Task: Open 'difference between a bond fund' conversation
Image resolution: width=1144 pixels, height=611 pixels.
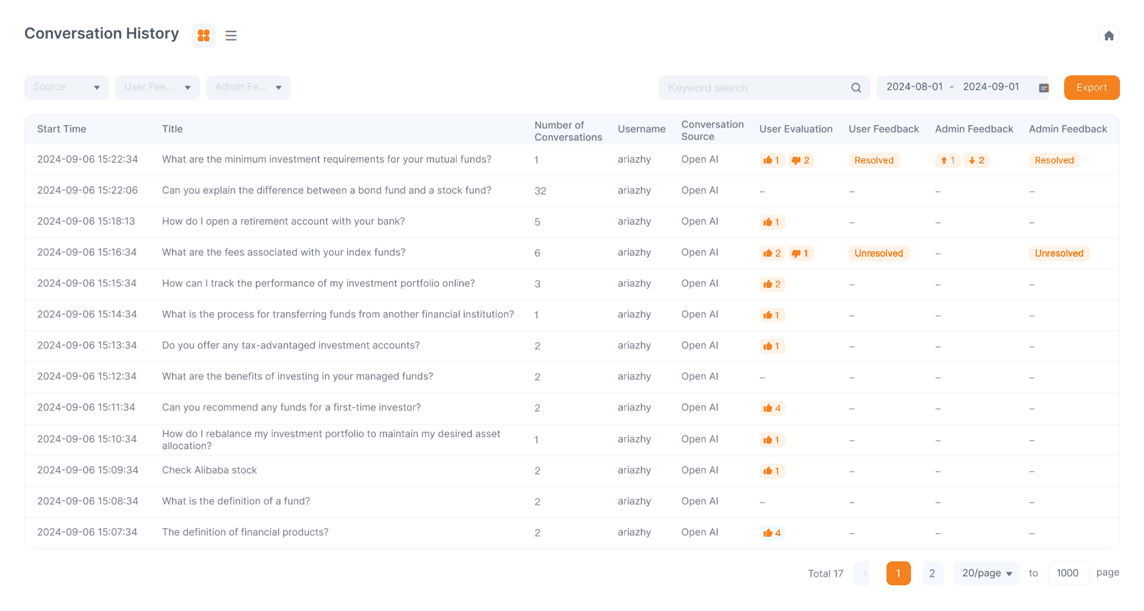Action: (327, 191)
